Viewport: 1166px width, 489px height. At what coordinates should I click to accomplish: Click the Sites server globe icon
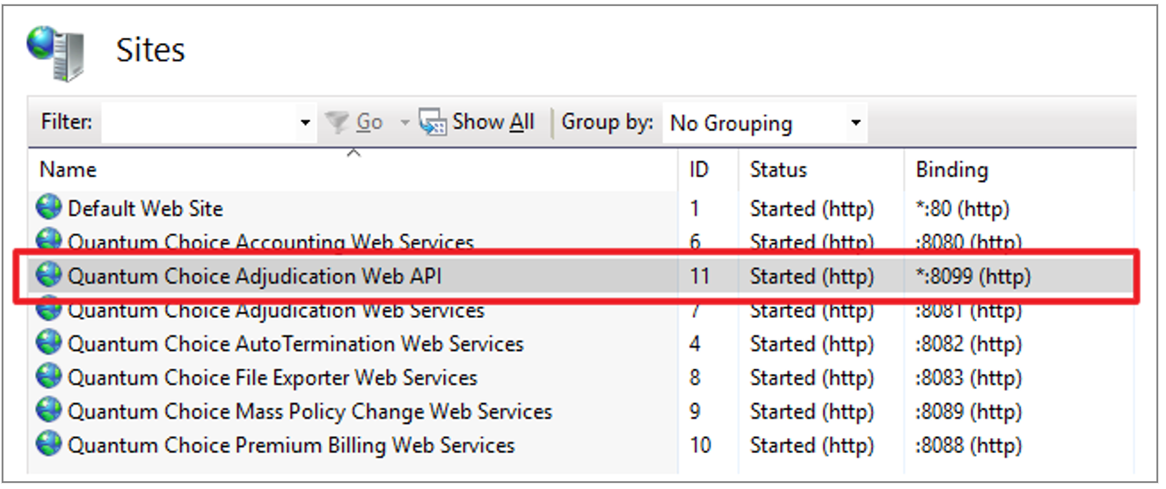pos(55,54)
